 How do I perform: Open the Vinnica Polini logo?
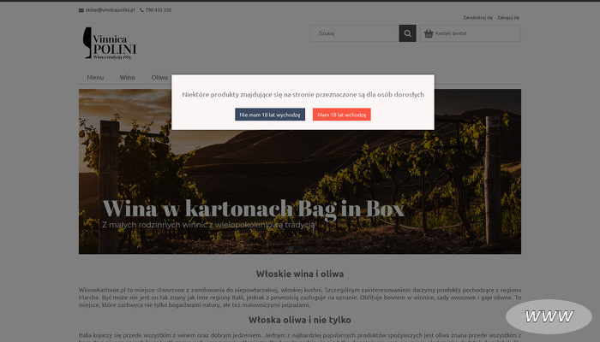(x=109, y=44)
